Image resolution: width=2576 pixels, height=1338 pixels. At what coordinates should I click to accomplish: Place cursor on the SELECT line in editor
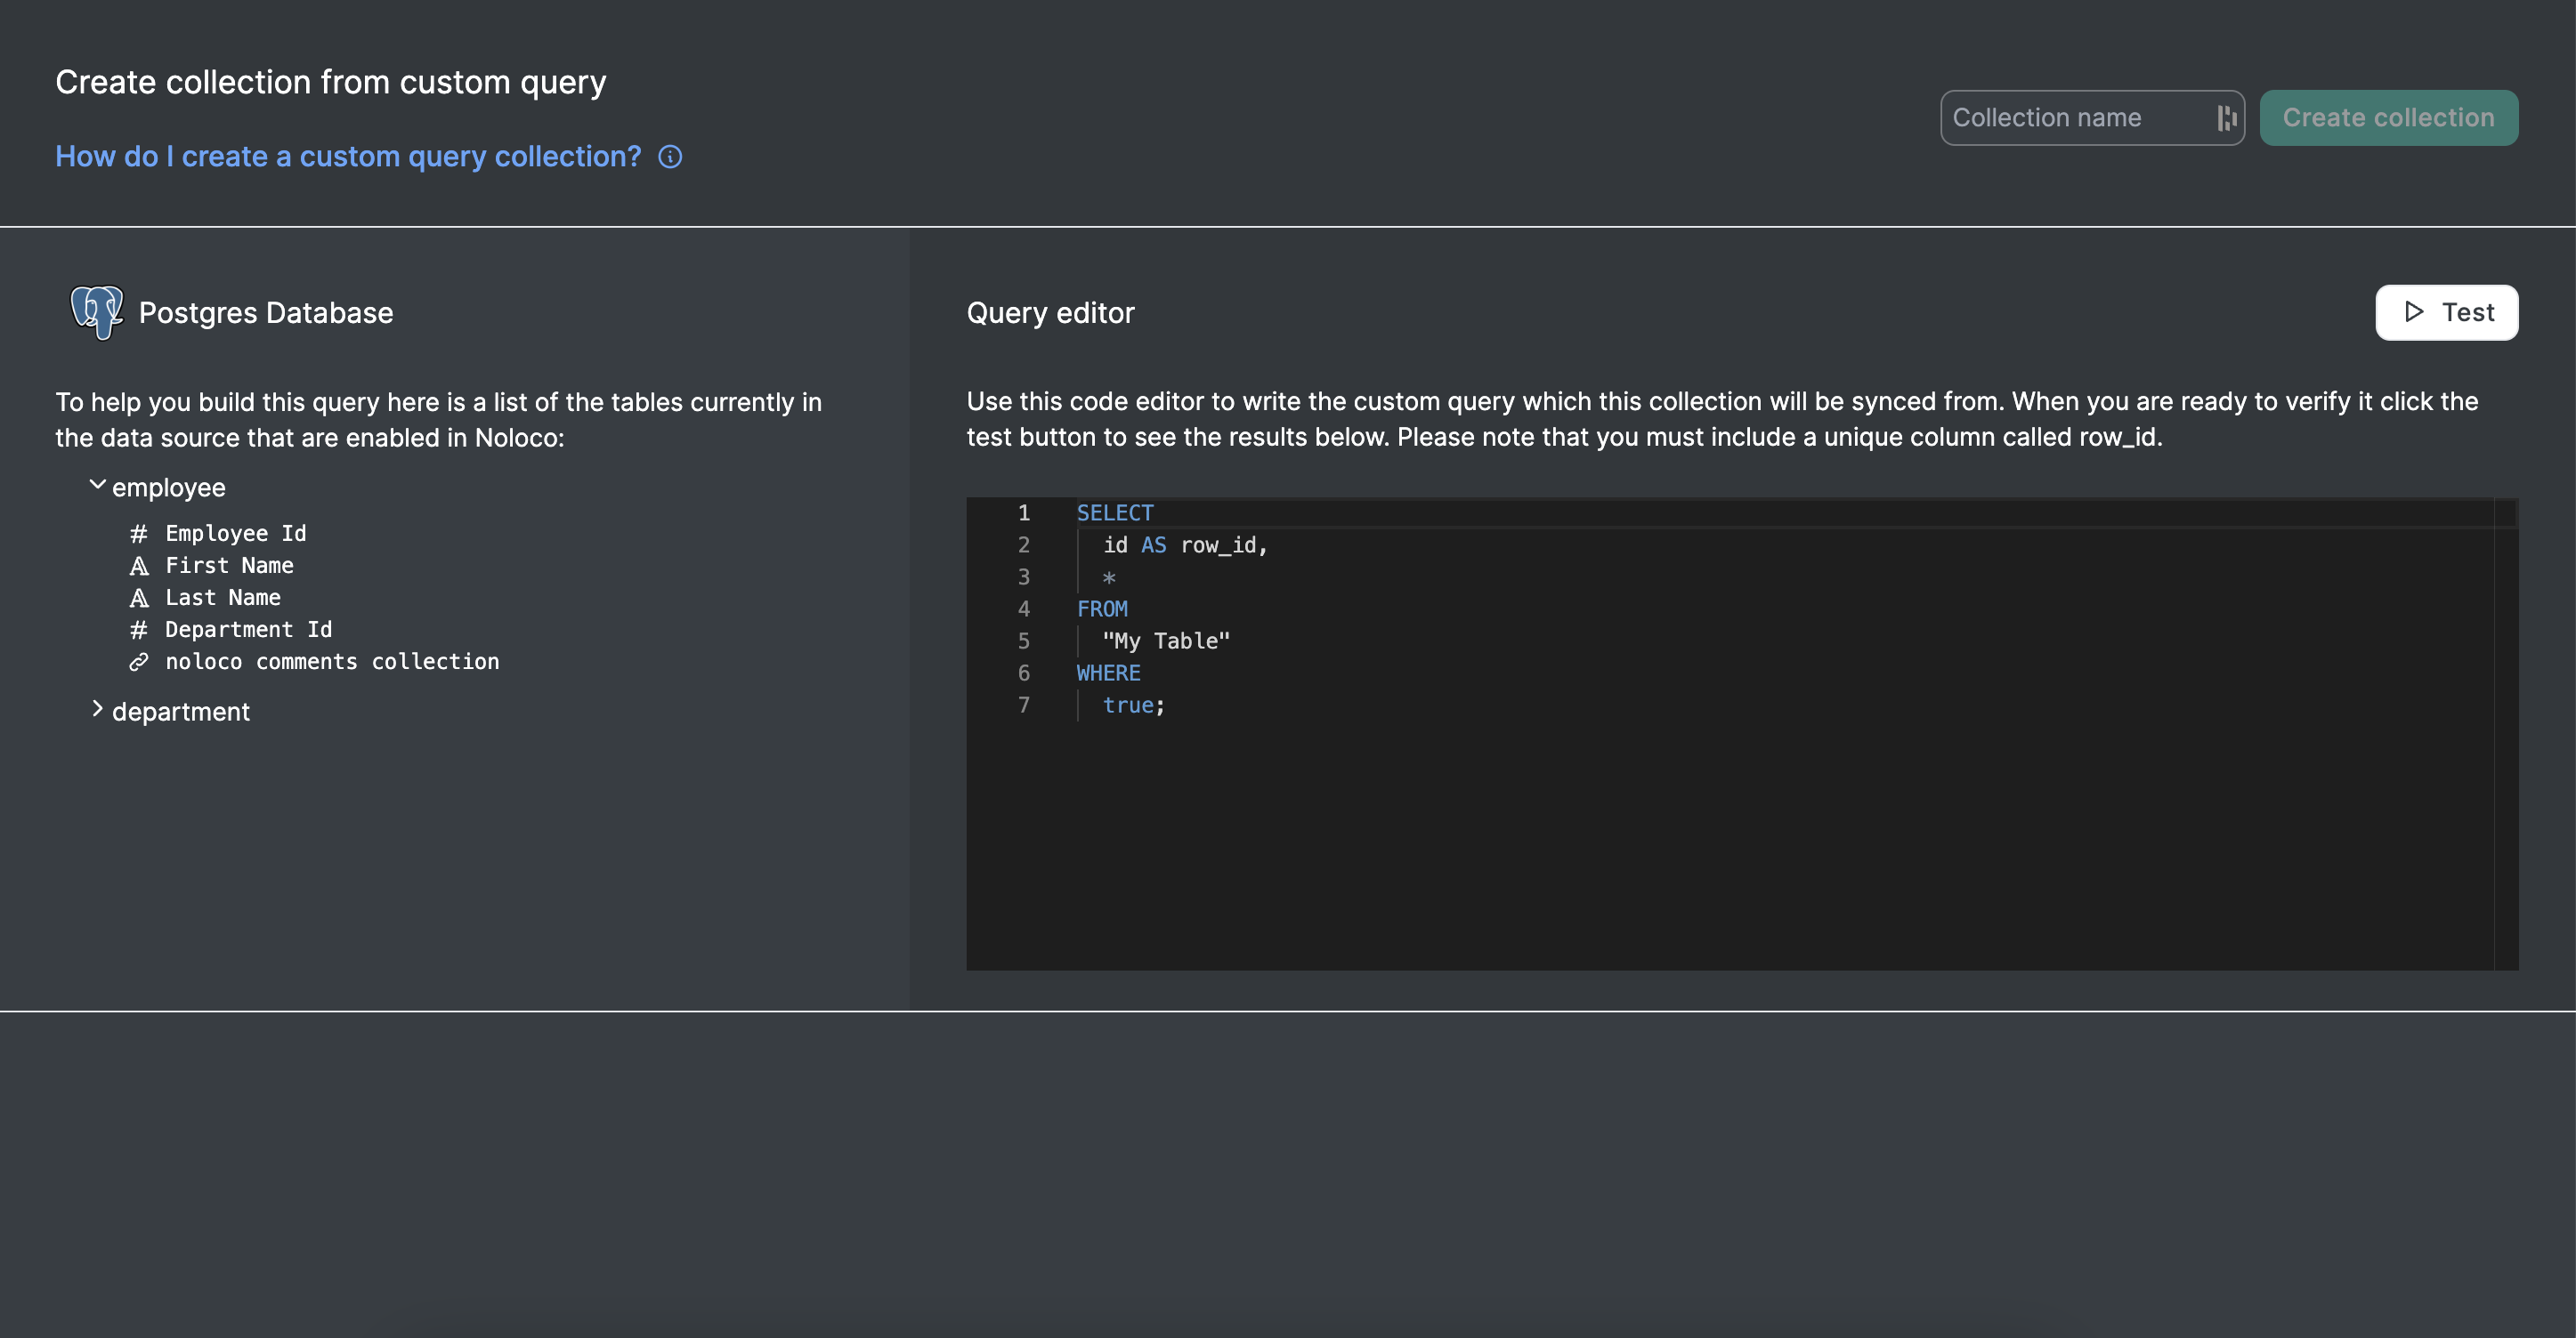pos(1114,513)
